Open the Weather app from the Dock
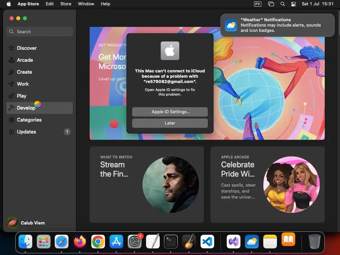This screenshot has width=340, height=255. click(252, 241)
